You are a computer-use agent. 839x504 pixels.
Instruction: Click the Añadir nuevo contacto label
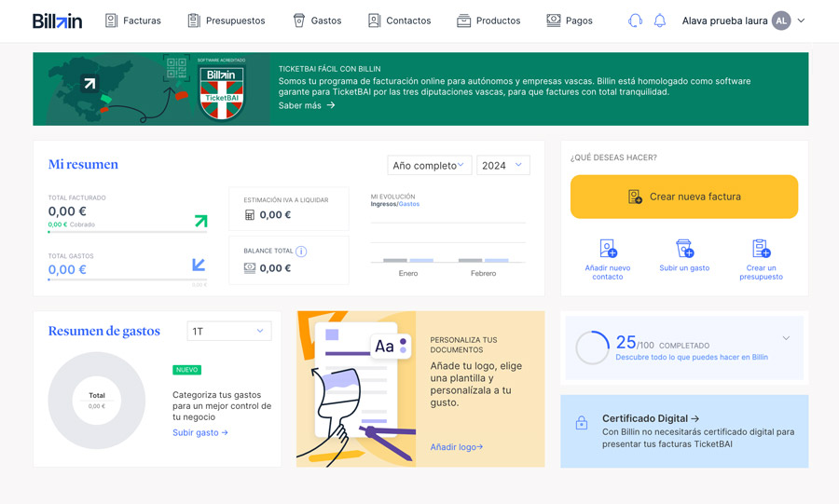coord(608,272)
